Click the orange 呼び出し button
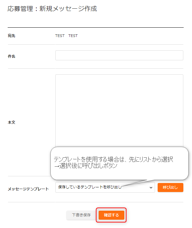This screenshot has height=228, width=192. coord(170,187)
